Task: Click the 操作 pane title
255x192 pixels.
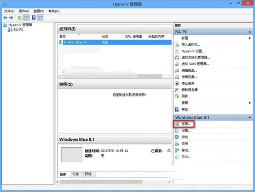Action: 178,25
